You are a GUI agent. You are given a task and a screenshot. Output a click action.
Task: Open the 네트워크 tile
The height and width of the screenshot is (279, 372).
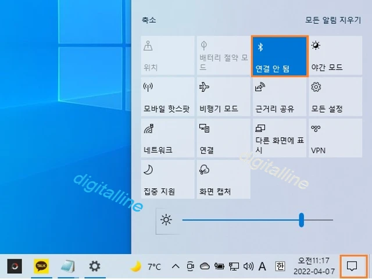[x=168, y=138]
